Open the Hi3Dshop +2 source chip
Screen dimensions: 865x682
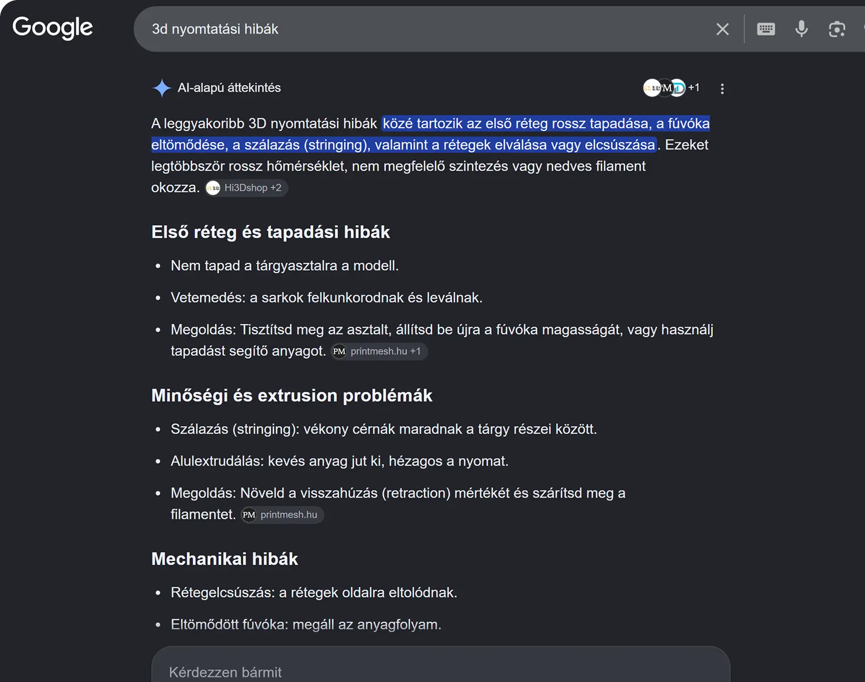click(x=246, y=188)
